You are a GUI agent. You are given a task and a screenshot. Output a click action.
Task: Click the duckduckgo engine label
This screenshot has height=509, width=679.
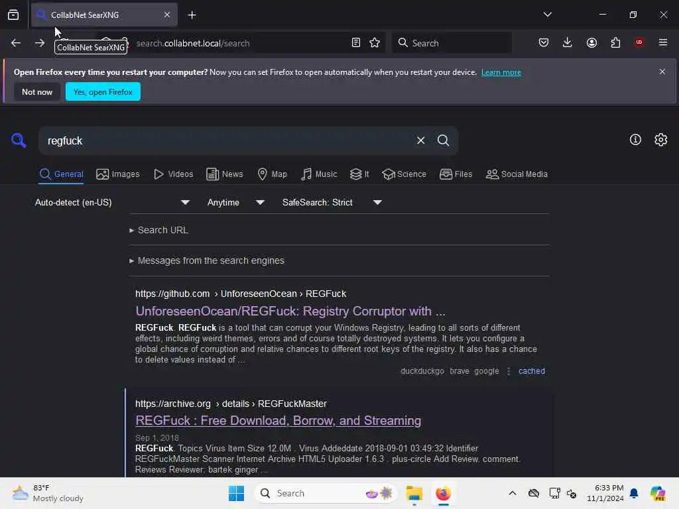(x=422, y=371)
